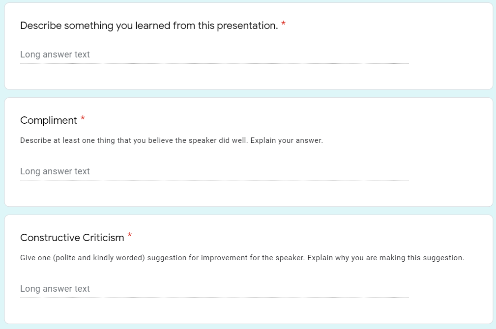The height and width of the screenshot is (329, 496).
Task: Click the blue gap between Compliment and Criticism cards
Action: pos(249,211)
